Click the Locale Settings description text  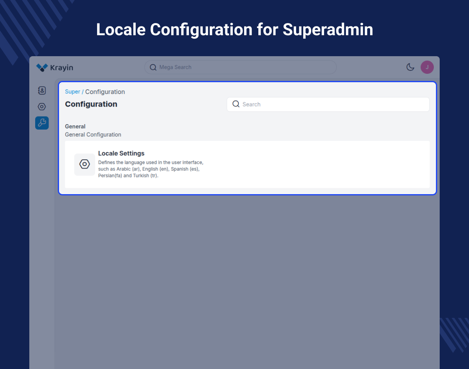pos(150,169)
